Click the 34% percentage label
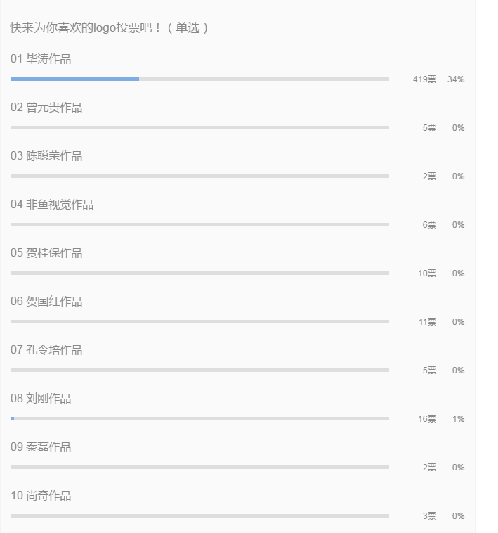 pos(456,79)
